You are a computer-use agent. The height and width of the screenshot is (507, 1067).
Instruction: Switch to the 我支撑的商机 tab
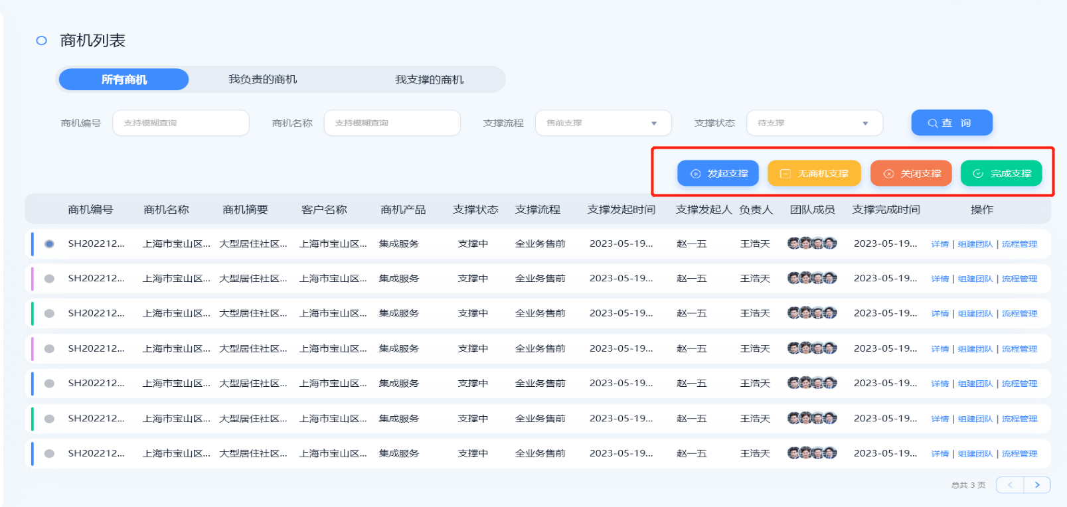point(429,80)
